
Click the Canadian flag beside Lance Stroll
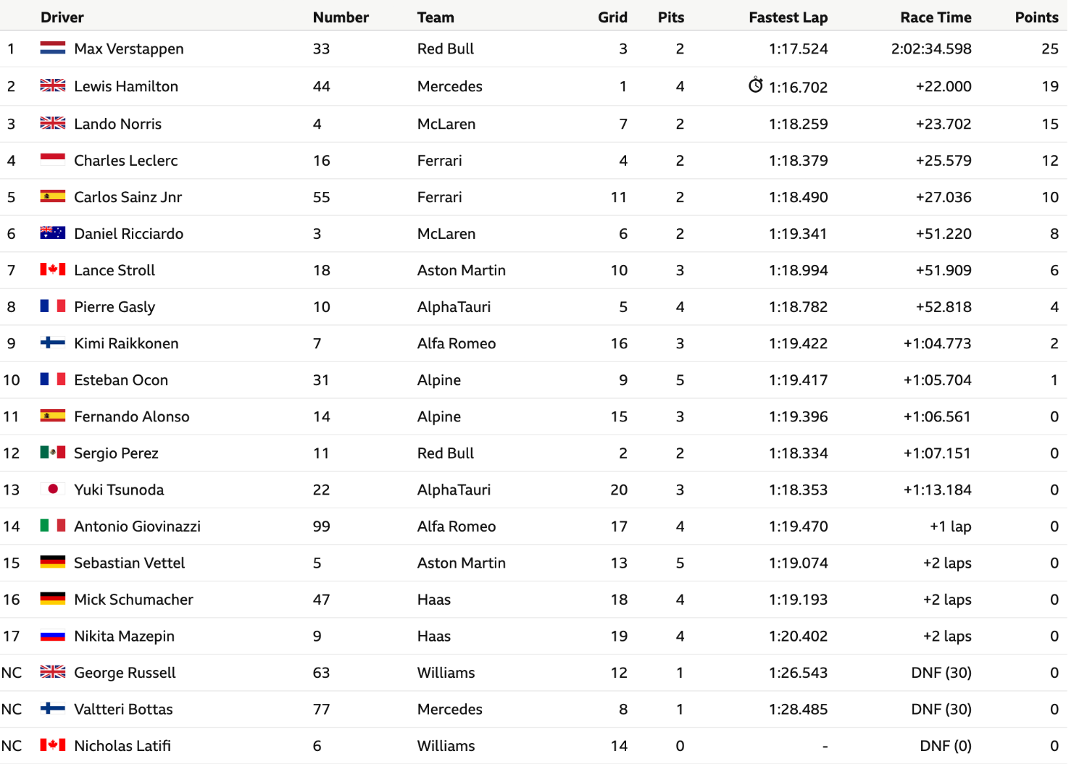tap(53, 269)
